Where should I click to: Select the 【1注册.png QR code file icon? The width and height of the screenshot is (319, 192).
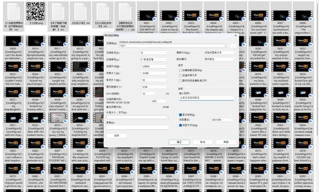point(35,11)
